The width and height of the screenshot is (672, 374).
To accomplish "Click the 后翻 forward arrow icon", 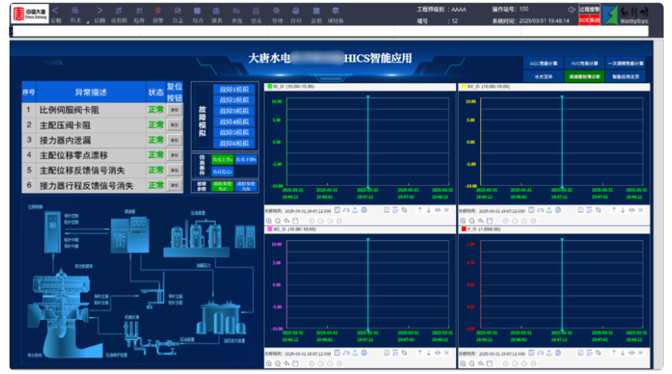I will pos(99,11).
